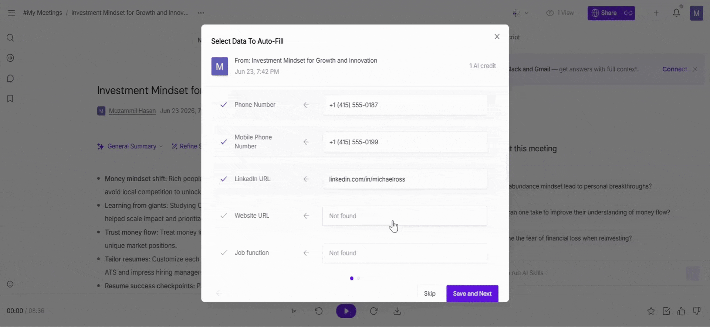Click the Job function Not found field
This screenshot has height=327, width=710.
pos(405,253)
